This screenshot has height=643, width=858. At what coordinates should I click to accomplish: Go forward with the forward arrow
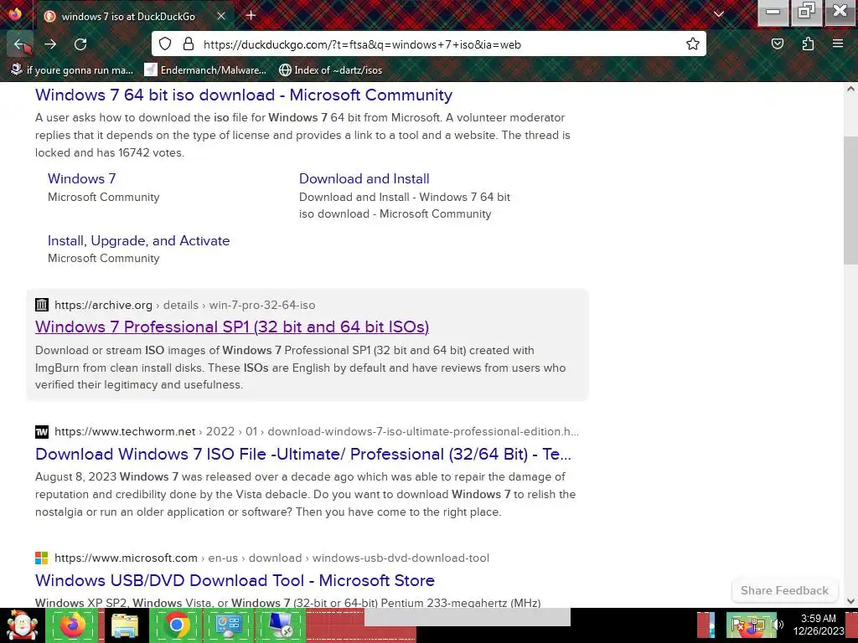50,44
